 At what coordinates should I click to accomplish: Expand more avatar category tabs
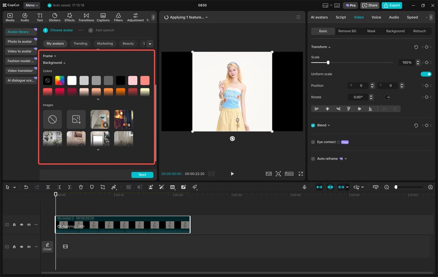(150, 44)
